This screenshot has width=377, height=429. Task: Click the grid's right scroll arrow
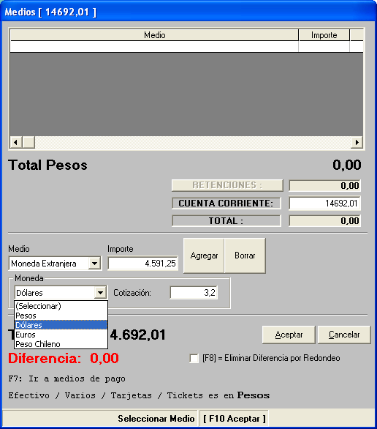pyautogui.click(x=357, y=142)
